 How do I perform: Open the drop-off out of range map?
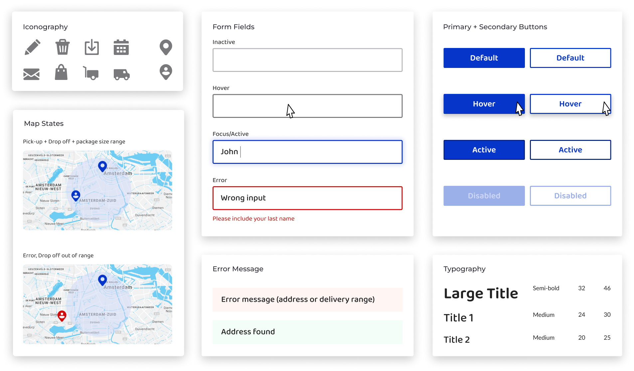tap(97, 304)
